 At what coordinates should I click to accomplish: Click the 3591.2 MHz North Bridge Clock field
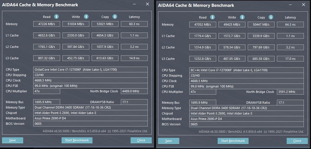[x=290, y=92]
